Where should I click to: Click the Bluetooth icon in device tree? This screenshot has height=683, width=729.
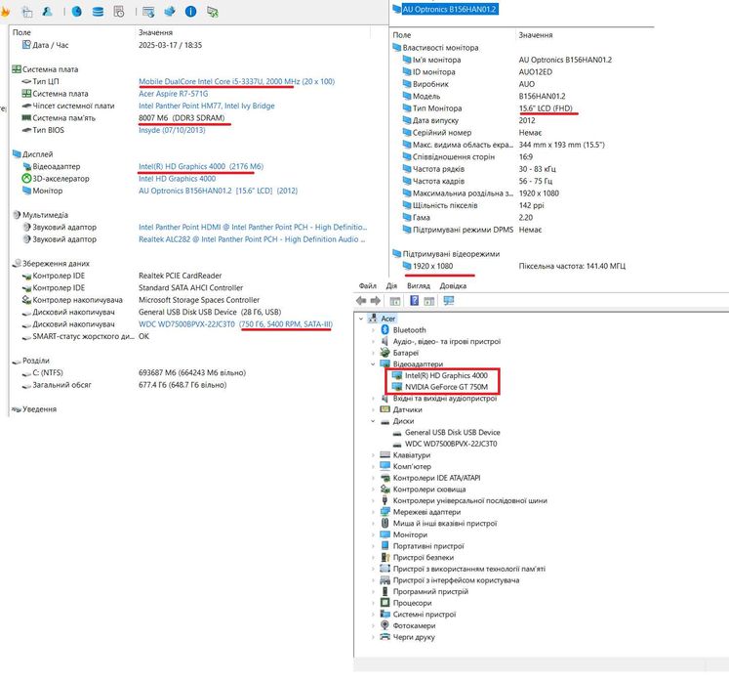point(385,329)
